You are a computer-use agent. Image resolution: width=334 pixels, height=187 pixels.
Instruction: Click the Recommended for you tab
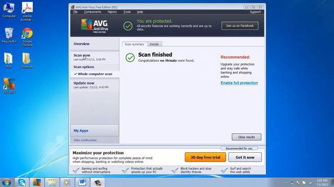pos(239,148)
